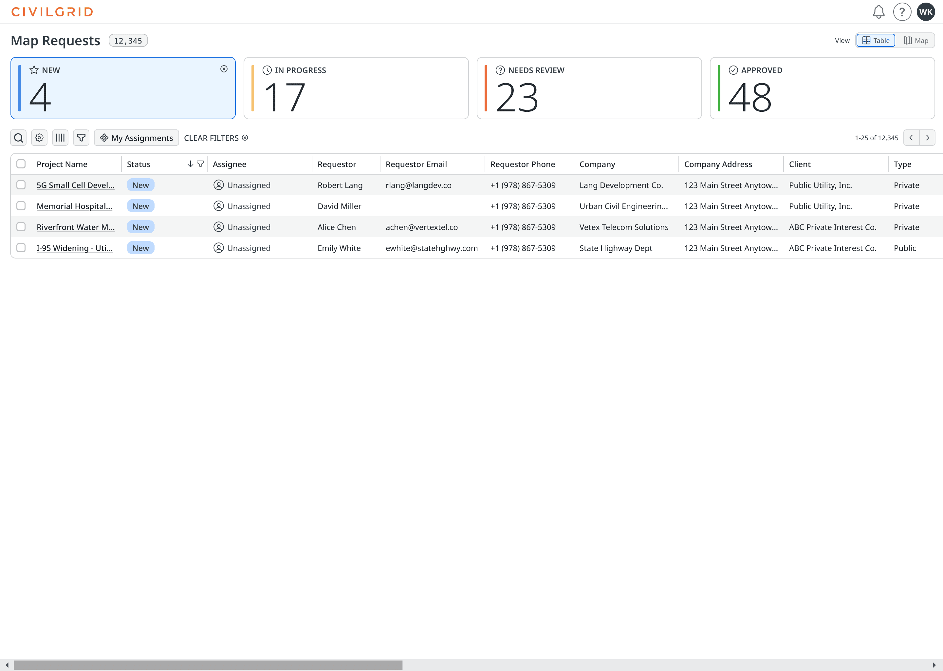Open the help question mark icon
The height and width of the screenshot is (671, 943).
pos(902,12)
